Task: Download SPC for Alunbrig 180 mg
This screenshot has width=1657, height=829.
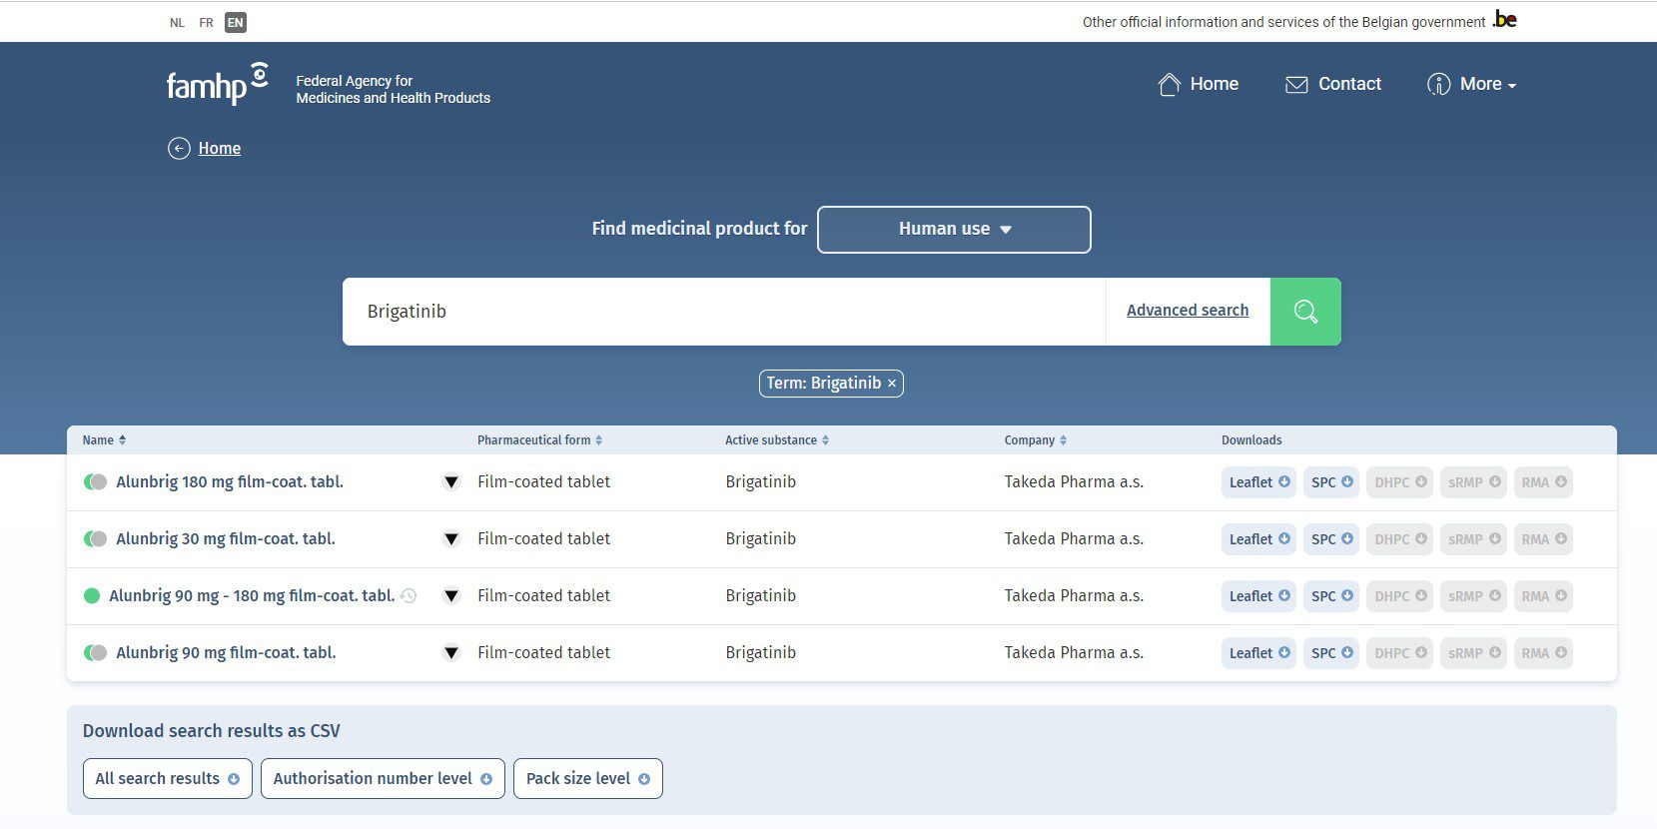Action: (x=1331, y=482)
